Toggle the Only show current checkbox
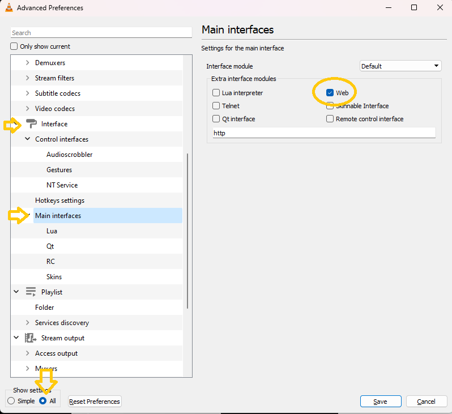This screenshot has width=452, height=414. [x=15, y=46]
